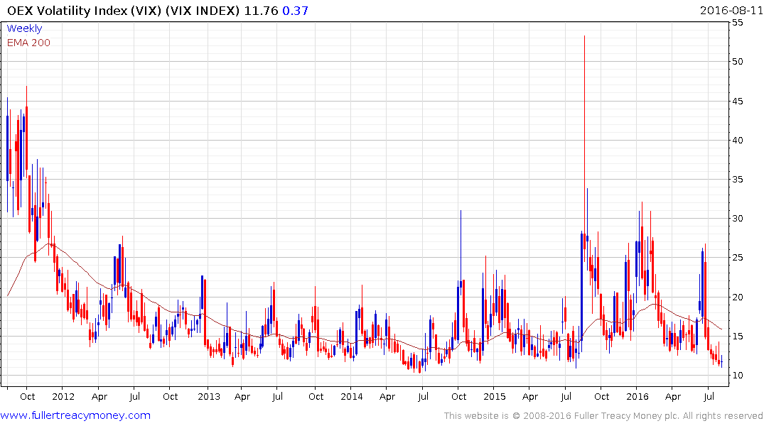Click the 25 price axis label

(737, 257)
